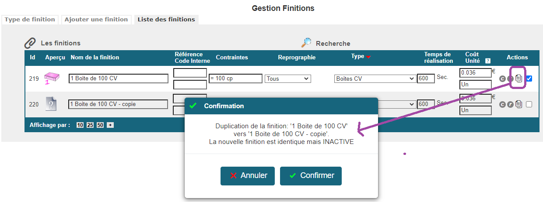
Task: Check the active checkbox for finition 220
Action: pyautogui.click(x=529, y=105)
